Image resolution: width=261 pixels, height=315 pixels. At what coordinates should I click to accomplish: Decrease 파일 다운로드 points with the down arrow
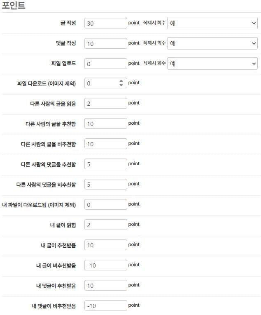(121, 85)
